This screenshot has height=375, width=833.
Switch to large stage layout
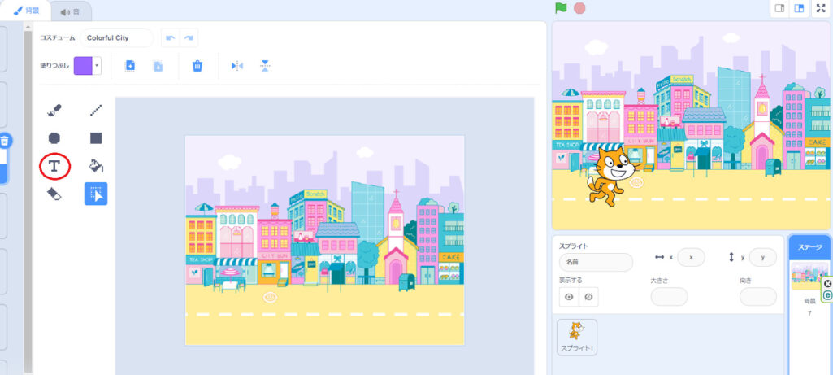(799, 8)
